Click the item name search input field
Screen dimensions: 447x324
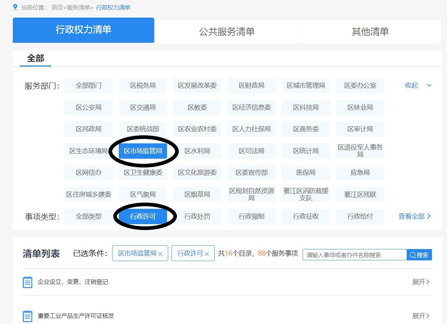coord(354,255)
